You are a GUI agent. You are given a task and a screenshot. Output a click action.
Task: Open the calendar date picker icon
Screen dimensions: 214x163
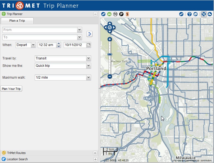pyautogui.click(x=89, y=45)
